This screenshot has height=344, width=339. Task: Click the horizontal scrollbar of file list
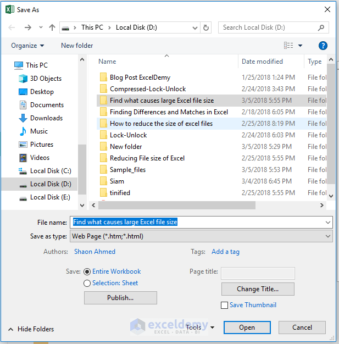(x=177, y=206)
